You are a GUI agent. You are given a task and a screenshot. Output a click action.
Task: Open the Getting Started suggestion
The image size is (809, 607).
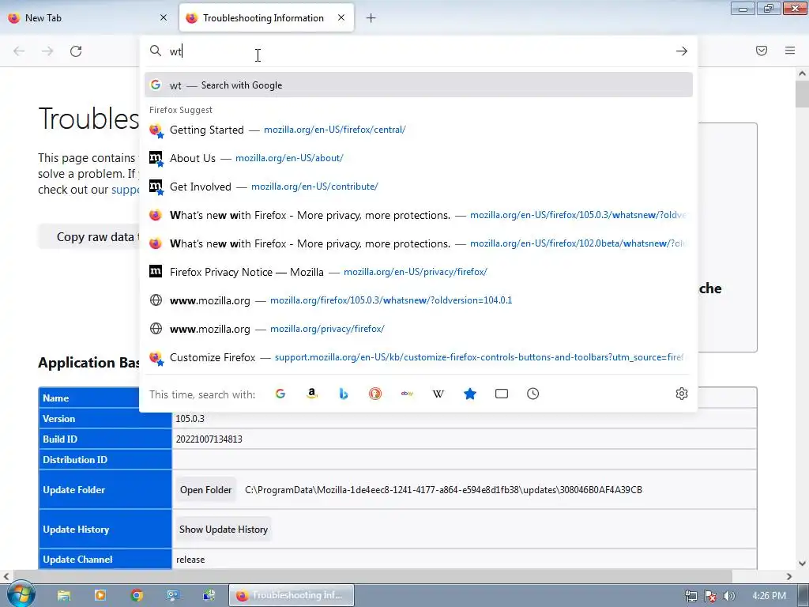tap(419, 130)
